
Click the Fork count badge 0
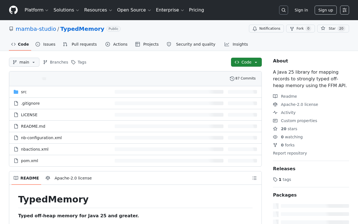[308, 29]
